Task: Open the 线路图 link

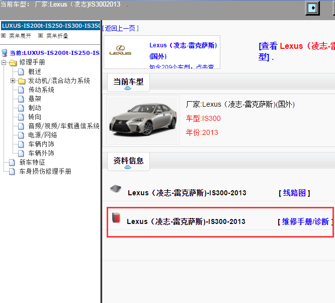Action: click(x=294, y=193)
